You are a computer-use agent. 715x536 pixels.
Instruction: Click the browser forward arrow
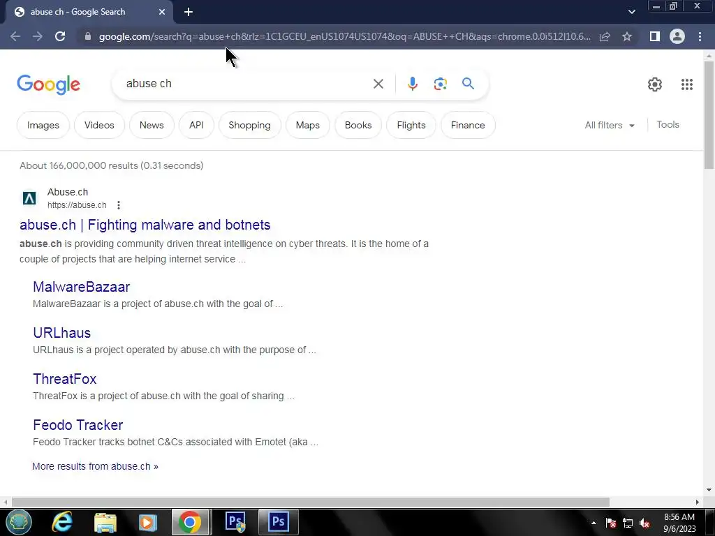38,36
